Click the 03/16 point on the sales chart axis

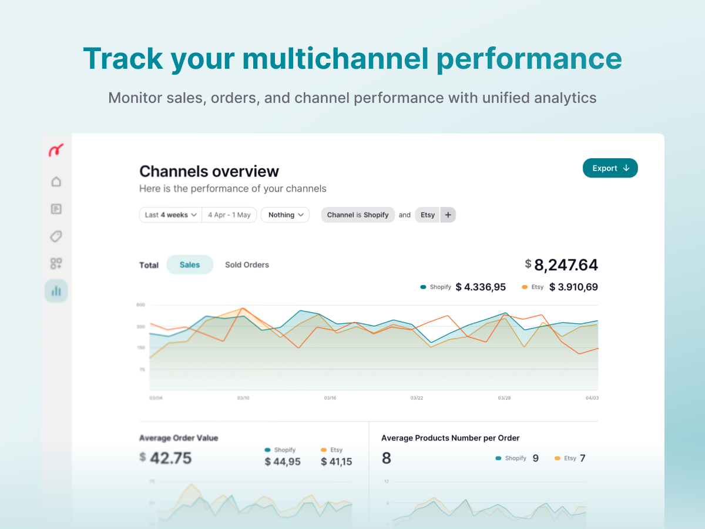pos(330,398)
